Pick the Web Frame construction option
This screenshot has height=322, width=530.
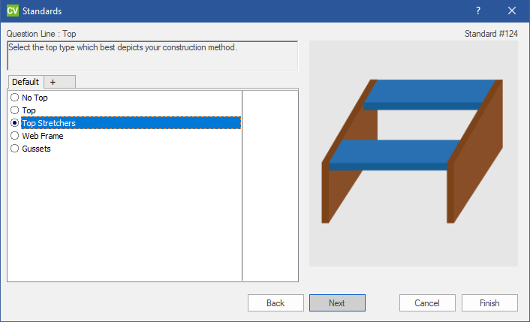point(15,136)
